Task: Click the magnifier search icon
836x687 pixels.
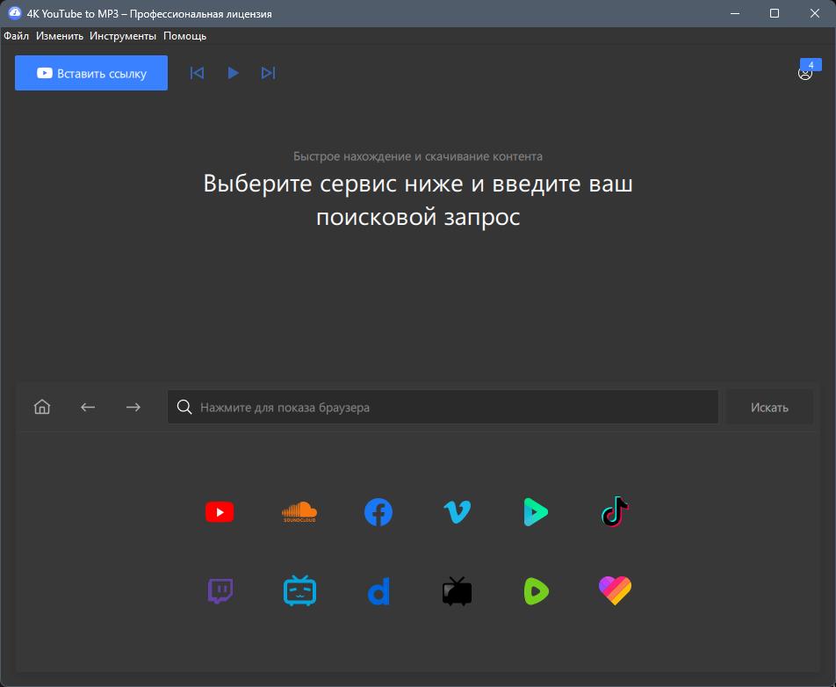Action: click(184, 407)
